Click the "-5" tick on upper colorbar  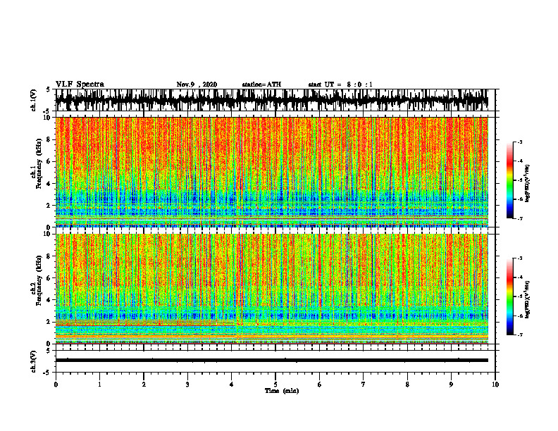pos(519,180)
